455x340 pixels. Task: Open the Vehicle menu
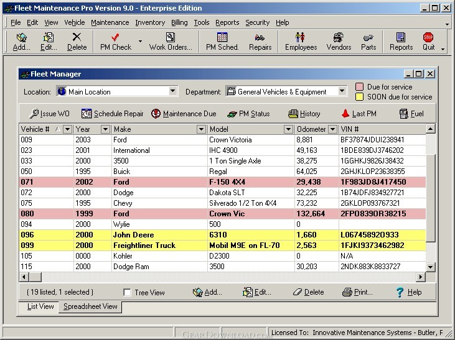(75, 22)
